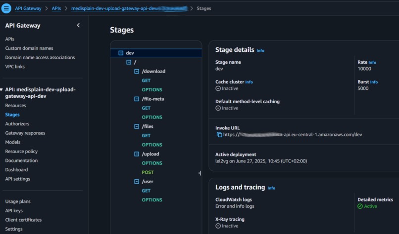399x234 pixels.
Task: Select POST method under /upload
Action: 148,172
